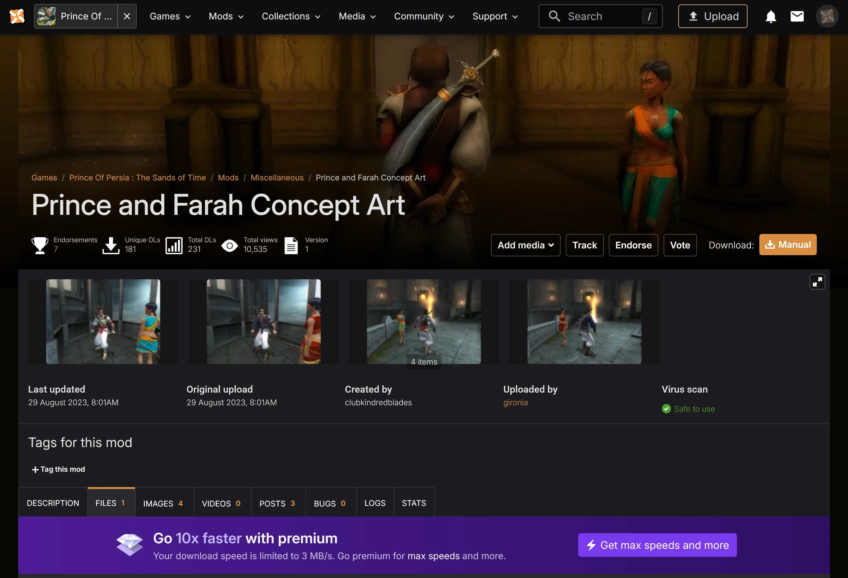Image resolution: width=848 pixels, height=578 pixels.
Task: Open the messages envelope icon
Action: click(797, 16)
